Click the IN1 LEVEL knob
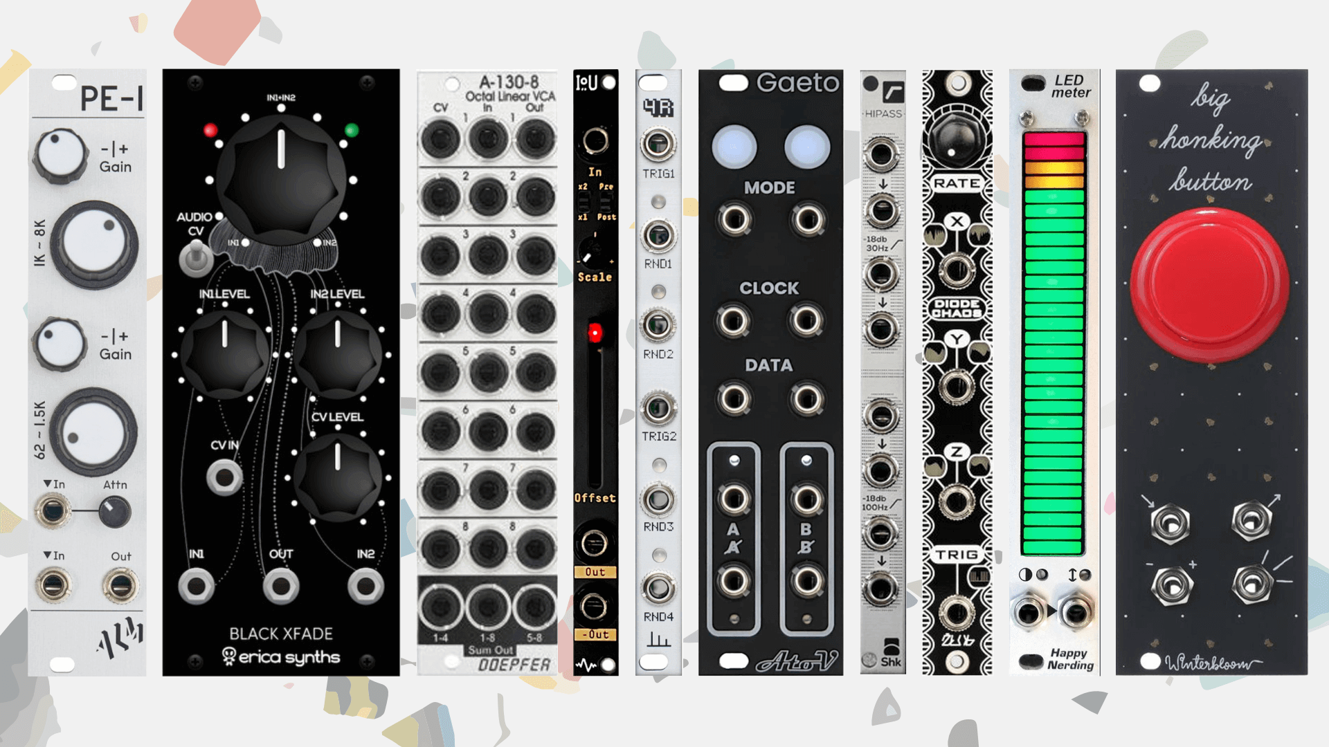1329x747 pixels. point(224,355)
